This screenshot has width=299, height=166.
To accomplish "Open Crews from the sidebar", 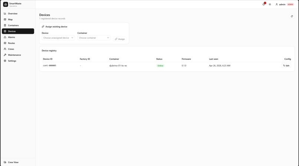I will pos(18,49).
